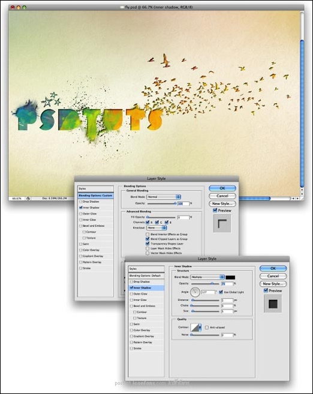
Task: Click the General Blending Opacity slider
Action: 162,203
